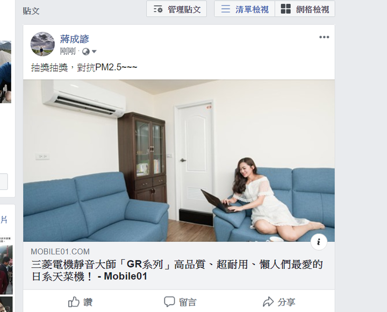Click the 留言 comment label
The image size is (387, 312).
188,302
